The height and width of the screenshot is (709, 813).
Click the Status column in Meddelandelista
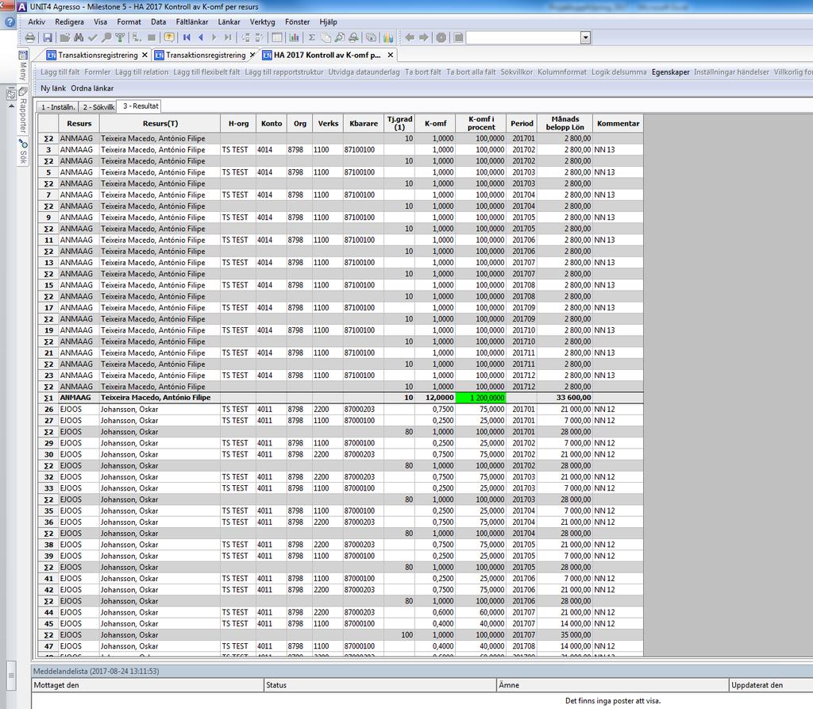pyautogui.click(x=380, y=685)
